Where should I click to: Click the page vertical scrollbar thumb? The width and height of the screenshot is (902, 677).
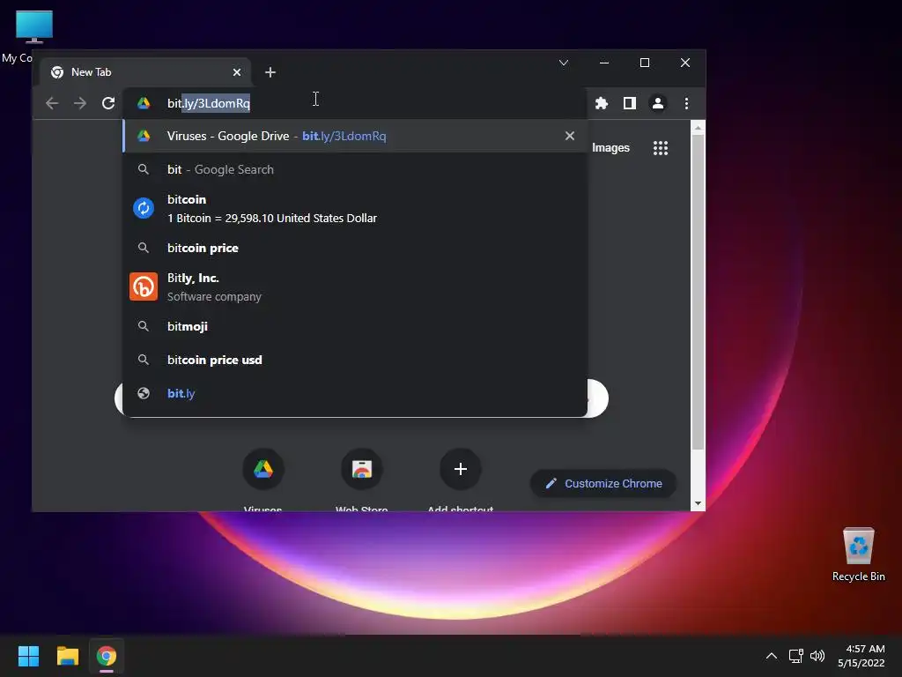[x=698, y=293]
